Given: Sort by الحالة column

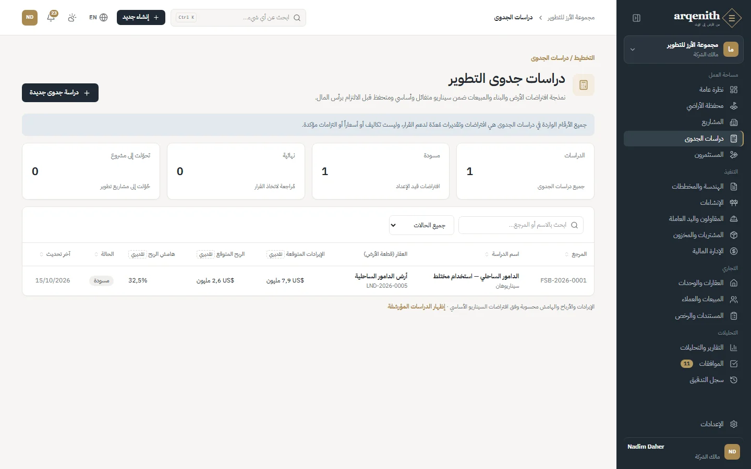Looking at the screenshot, I should [104, 254].
